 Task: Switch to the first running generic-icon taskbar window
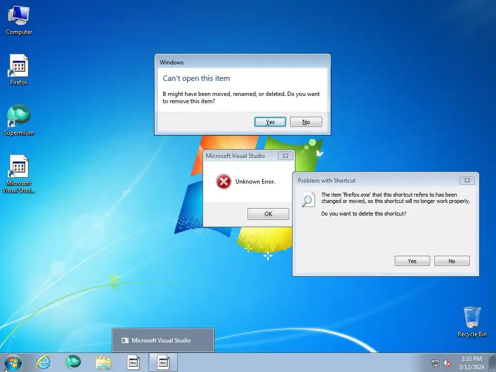coord(133,362)
